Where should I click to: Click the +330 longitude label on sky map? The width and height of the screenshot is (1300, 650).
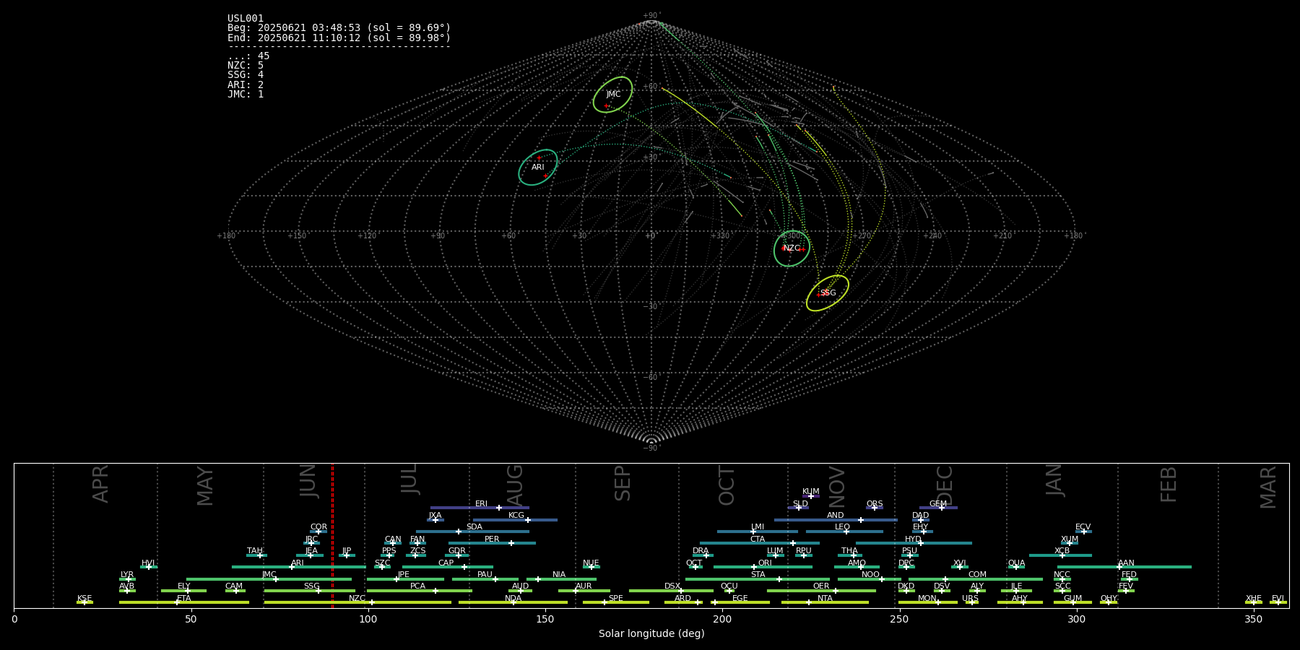click(720, 235)
